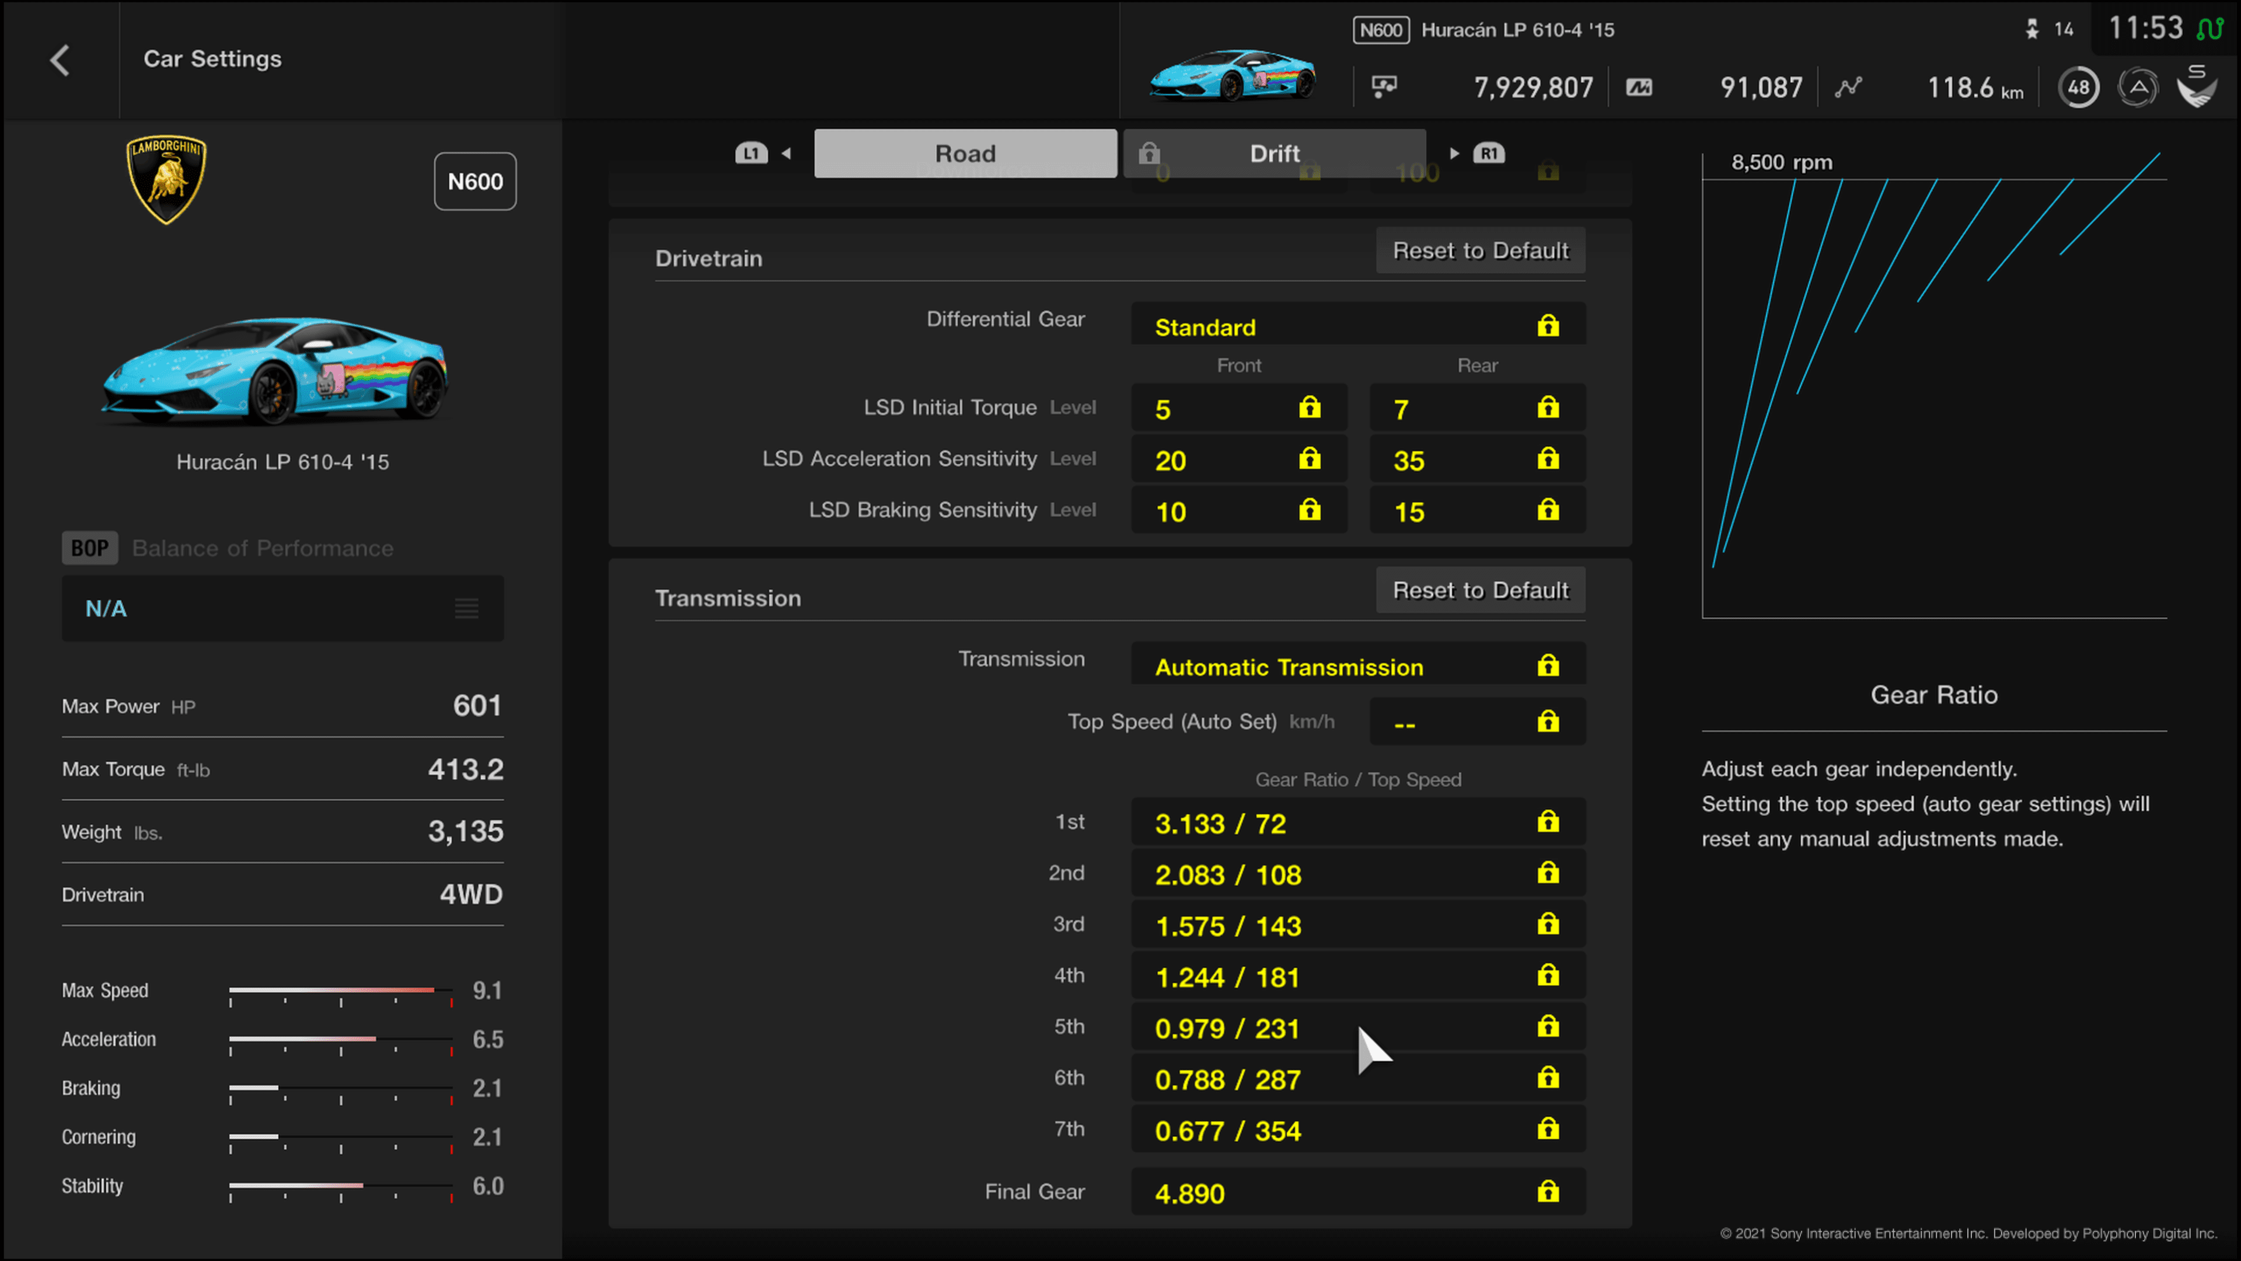This screenshot has height=1261, width=2241.
Task: Click the Drivetrain 4WD value
Action: (470, 894)
